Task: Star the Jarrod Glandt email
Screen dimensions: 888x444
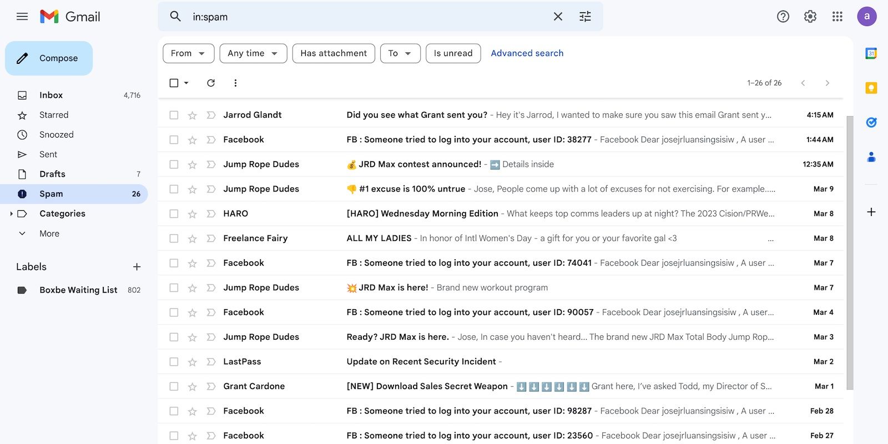Action: click(x=193, y=115)
